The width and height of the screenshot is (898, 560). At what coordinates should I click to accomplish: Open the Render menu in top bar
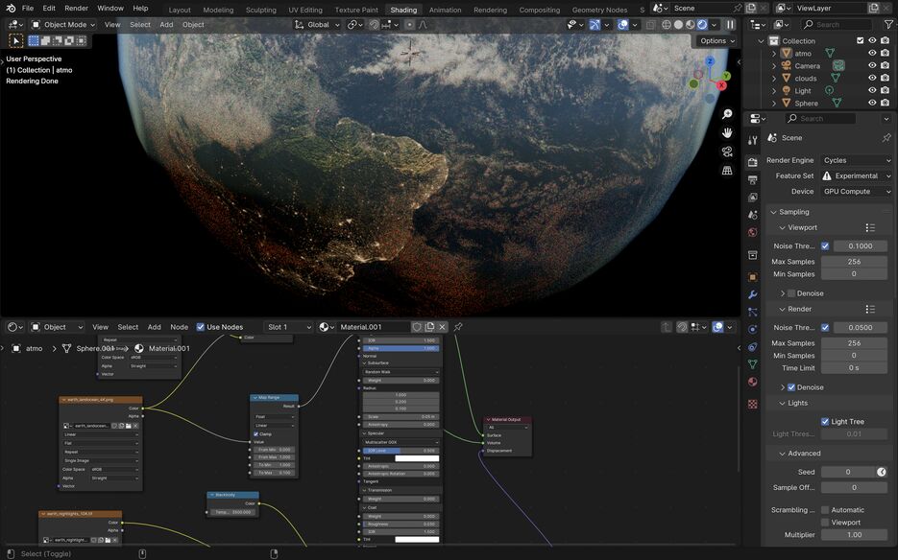76,8
